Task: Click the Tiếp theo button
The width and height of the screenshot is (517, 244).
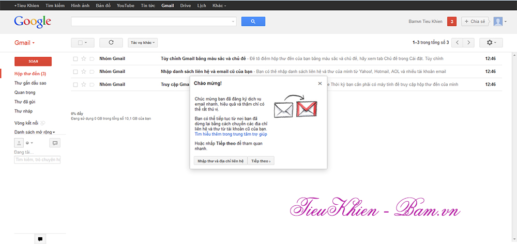Action: pos(261,161)
